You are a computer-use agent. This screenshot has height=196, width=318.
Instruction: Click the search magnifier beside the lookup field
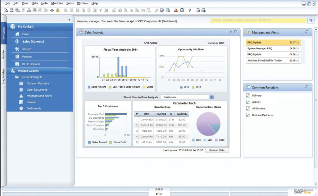click(x=311, y=20)
